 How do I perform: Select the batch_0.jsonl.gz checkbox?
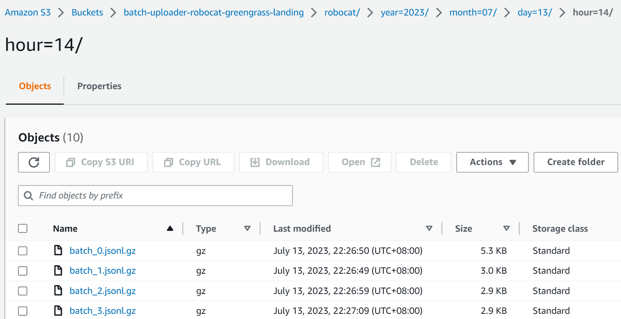point(22,251)
